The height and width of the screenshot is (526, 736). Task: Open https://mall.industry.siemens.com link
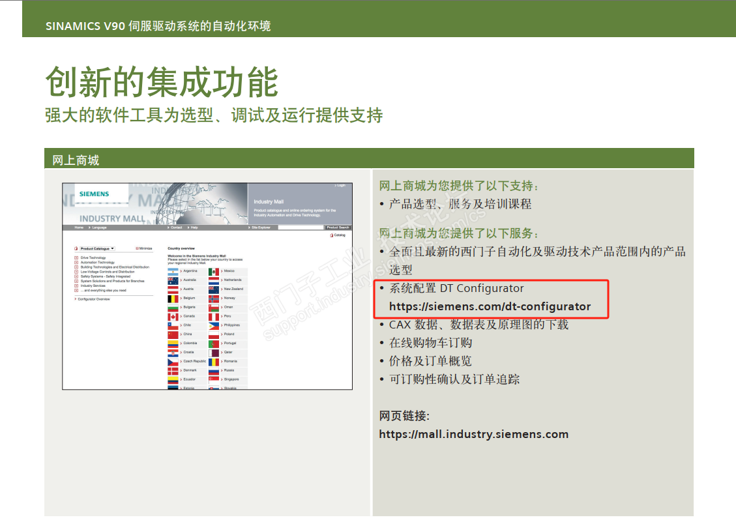(x=474, y=434)
